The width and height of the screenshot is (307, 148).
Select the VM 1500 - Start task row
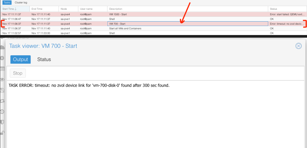153,14
